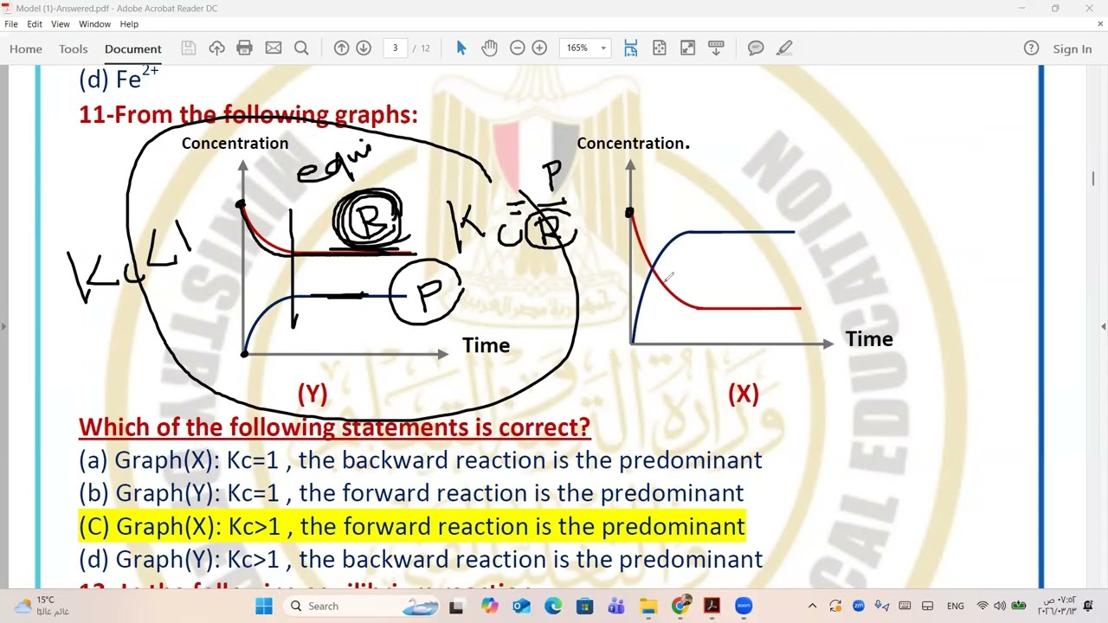Show hidden system tray icons
This screenshot has width=1108, height=623.
click(x=812, y=606)
